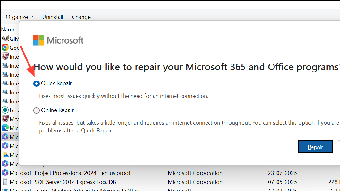Click the Microsoft Project Professional 2024 icon
The width and height of the screenshot is (340, 191).
(6, 173)
